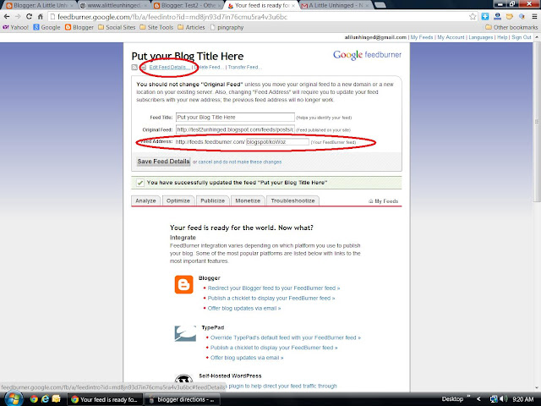
Task: Switch to Blogger: A Little Unhinged tab
Action: point(40,6)
